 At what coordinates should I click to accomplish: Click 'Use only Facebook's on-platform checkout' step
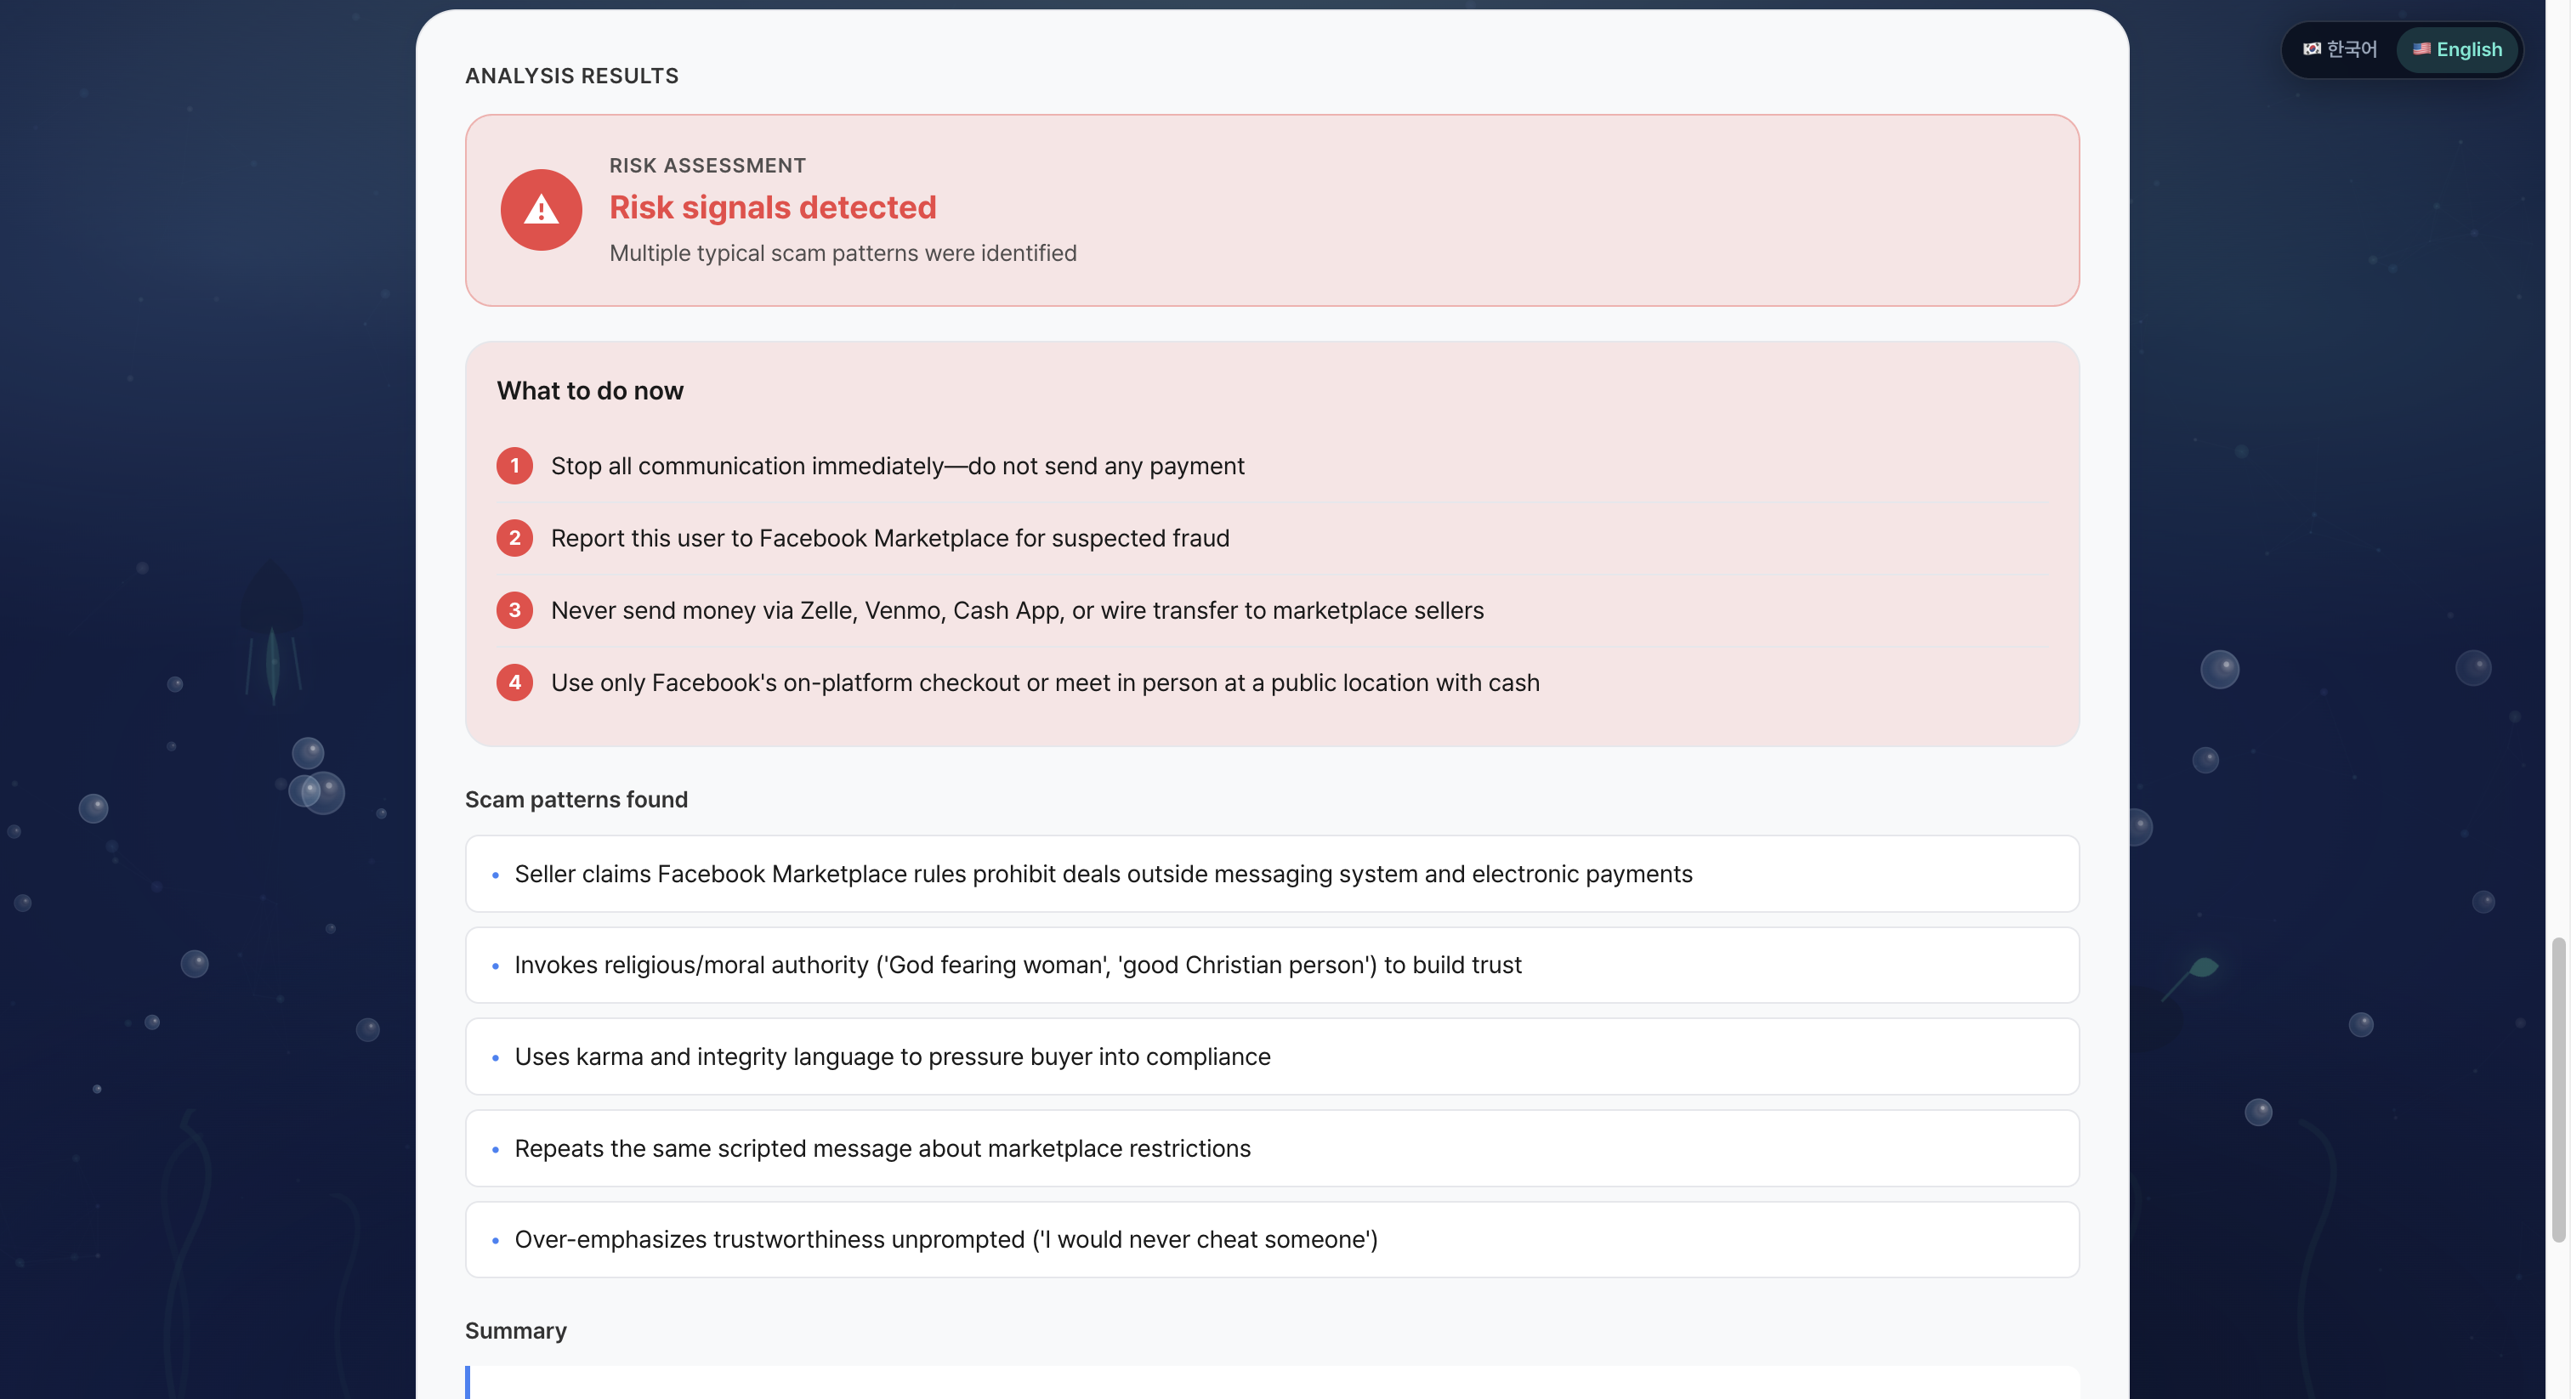pos(1045,683)
